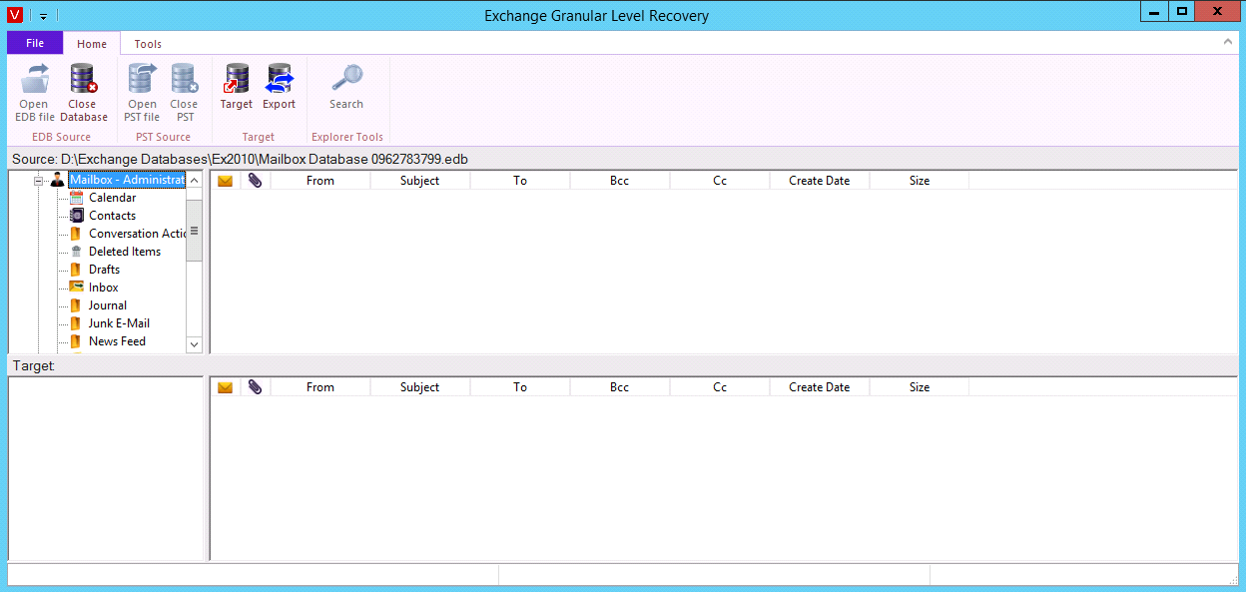Click the folder tree scroll up arrow
This screenshot has width=1246, height=592.
195,181
